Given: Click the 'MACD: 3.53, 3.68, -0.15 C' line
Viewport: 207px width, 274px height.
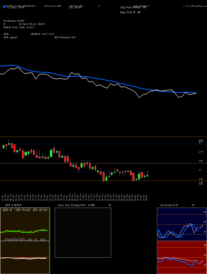Looking at the screenshot, I should pos(19,27).
